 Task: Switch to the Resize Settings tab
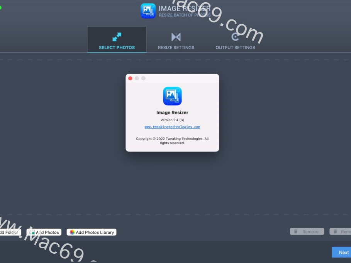[x=176, y=40]
